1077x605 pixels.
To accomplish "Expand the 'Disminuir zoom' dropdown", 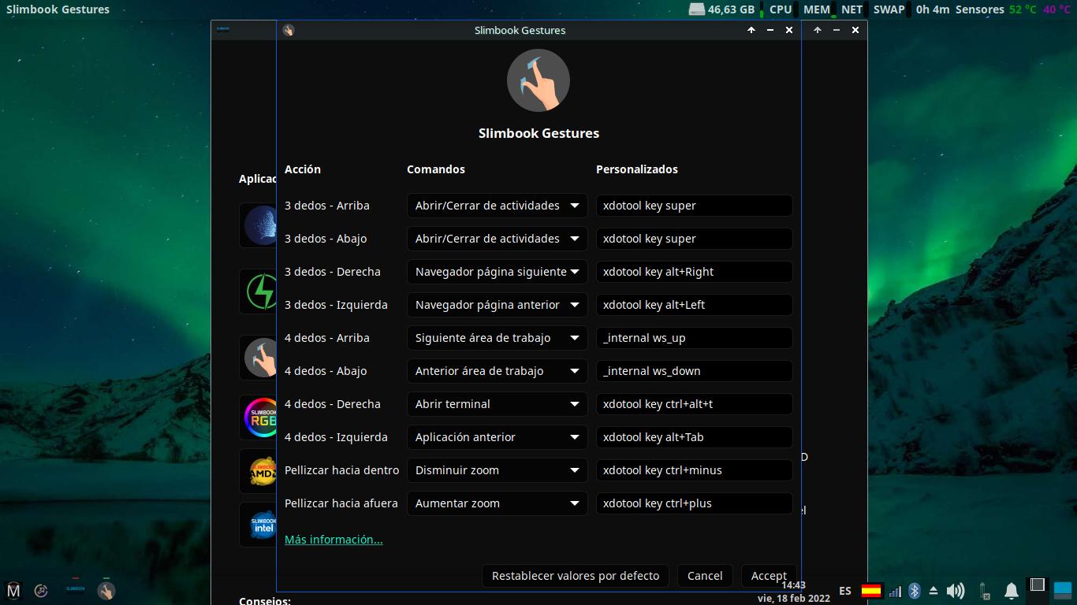I will click(497, 470).
